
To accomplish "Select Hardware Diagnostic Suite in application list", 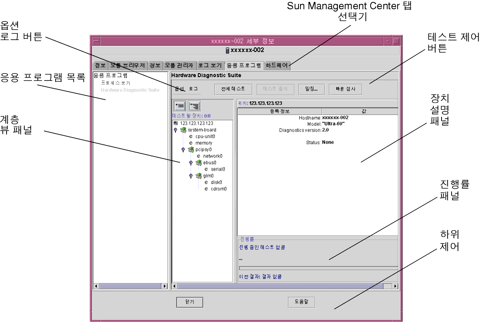I will coord(130,90).
